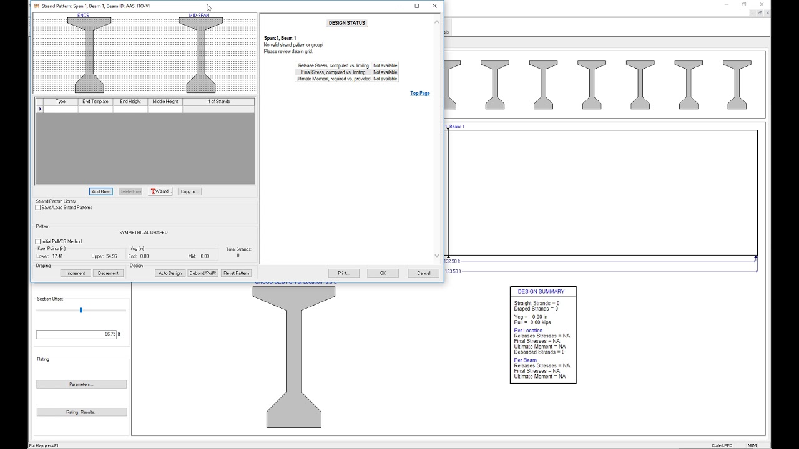Minimize the Strand Pattern dialog

(399, 6)
